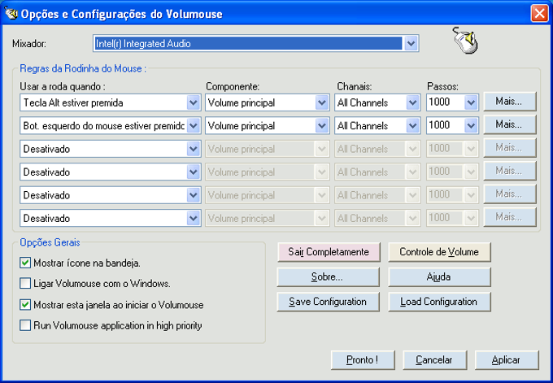Open the Bot. esquerdo do mouse condition dropdown
This screenshot has height=383, width=553.
point(194,126)
